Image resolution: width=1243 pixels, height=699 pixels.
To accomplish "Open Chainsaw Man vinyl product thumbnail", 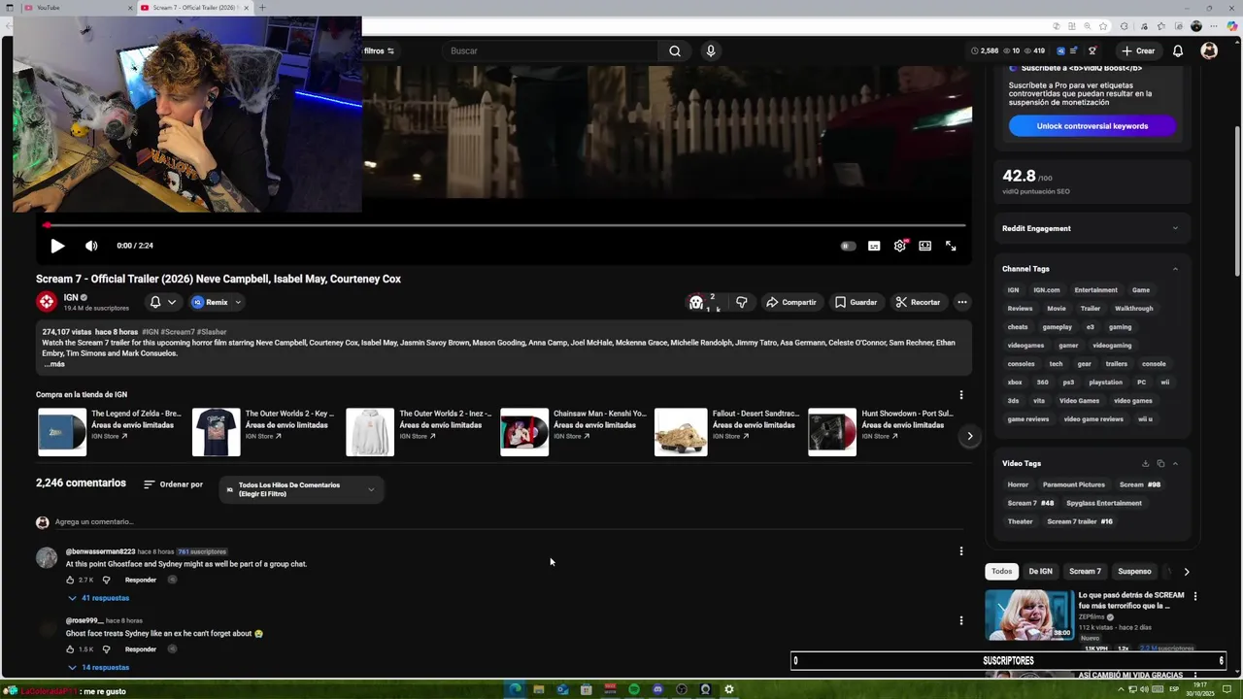I will pyautogui.click(x=524, y=432).
